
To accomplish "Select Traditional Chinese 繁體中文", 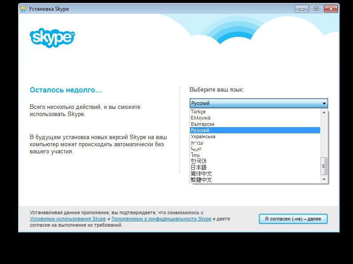I will tap(201, 180).
